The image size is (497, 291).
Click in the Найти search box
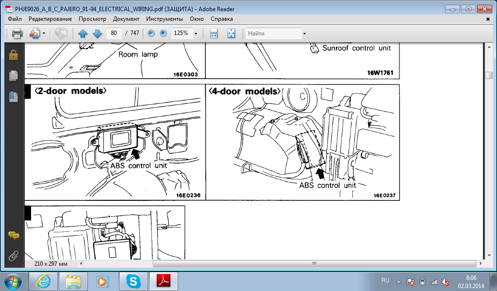pos(273,33)
